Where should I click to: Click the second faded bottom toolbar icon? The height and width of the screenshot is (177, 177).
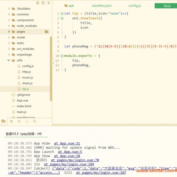coord(19,121)
